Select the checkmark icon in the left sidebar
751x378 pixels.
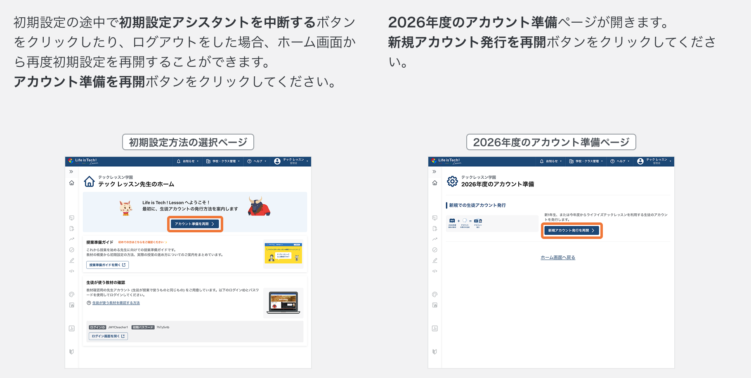(x=71, y=250)
